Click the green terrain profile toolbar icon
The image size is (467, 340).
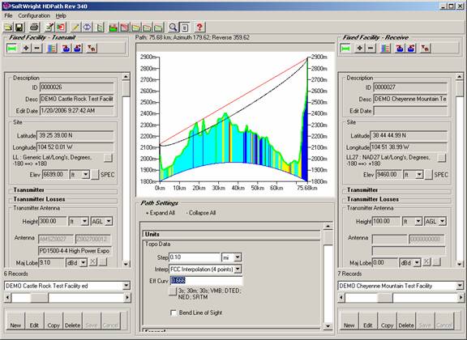coord(114,28)
